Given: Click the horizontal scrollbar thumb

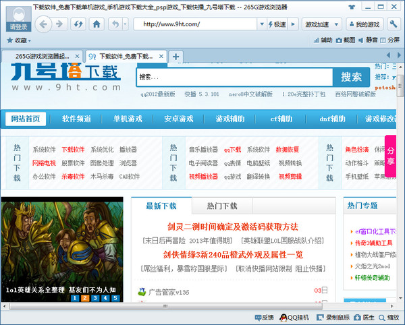Looking at the screenshot, I should 166,306.
